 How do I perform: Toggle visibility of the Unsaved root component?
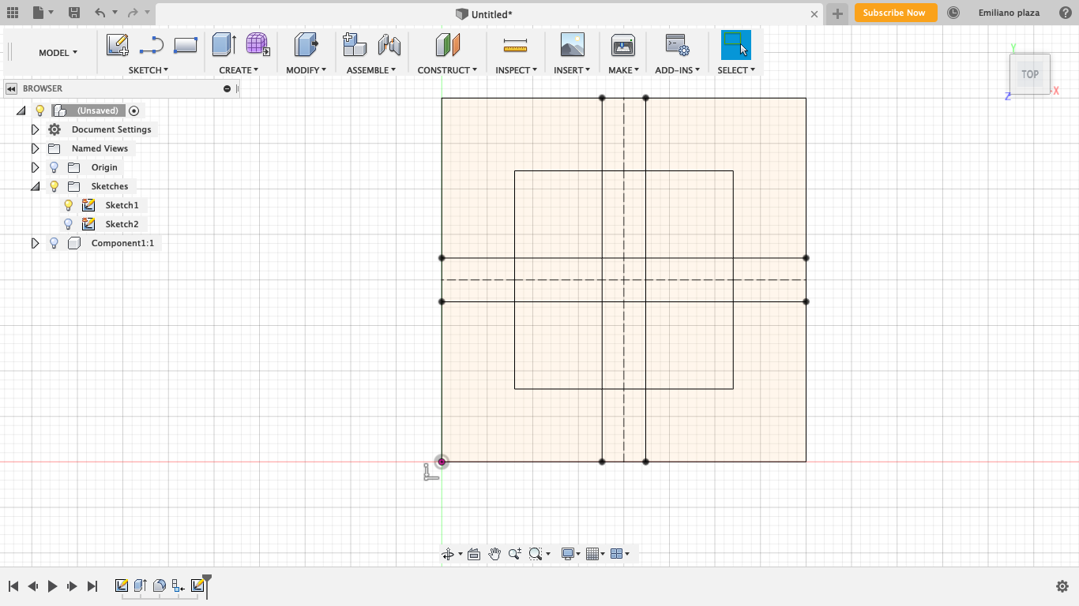coord(40,110)
